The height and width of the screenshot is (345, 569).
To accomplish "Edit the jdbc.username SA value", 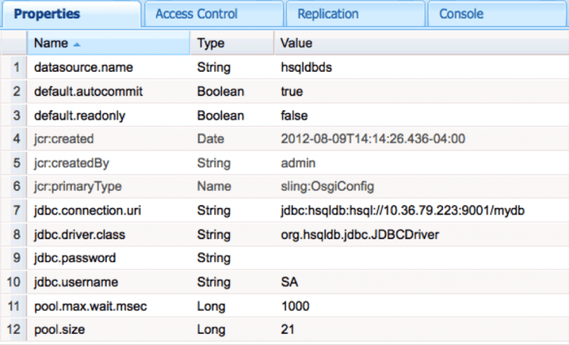I will point(290,282).
